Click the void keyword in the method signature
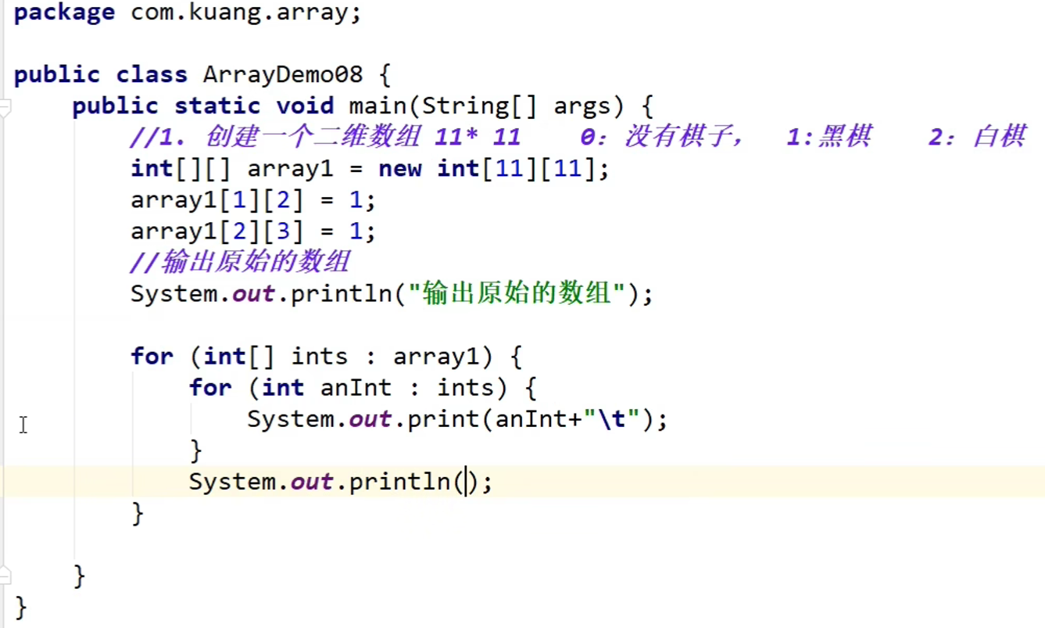1045x628 pixels. tap(305, 106)
